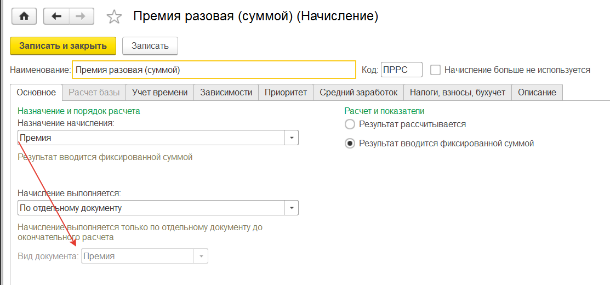Switch to 'Описание' tab
Viewport: 610px width, 285px height.
tap(537, 92)
